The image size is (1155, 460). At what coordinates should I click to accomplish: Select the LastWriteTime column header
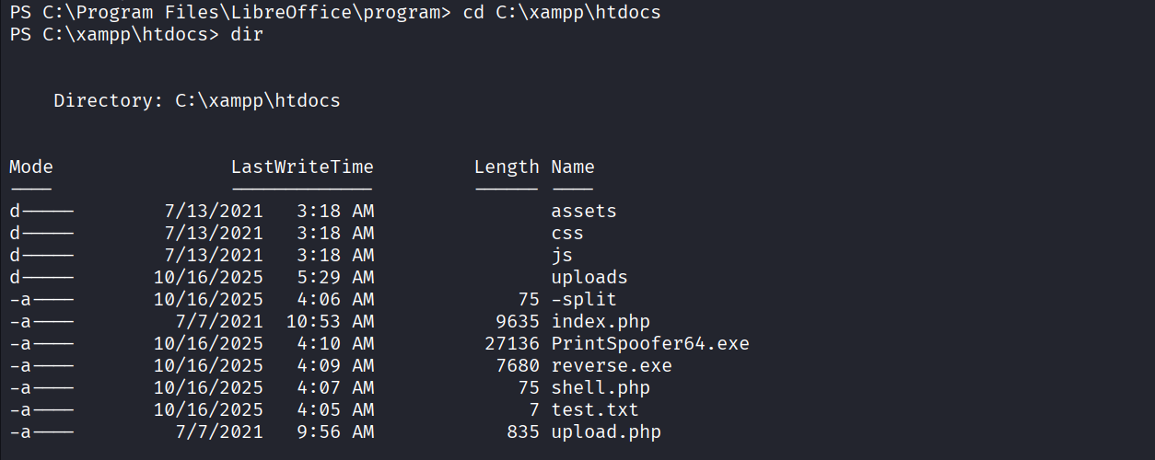(x=302, y=167)
